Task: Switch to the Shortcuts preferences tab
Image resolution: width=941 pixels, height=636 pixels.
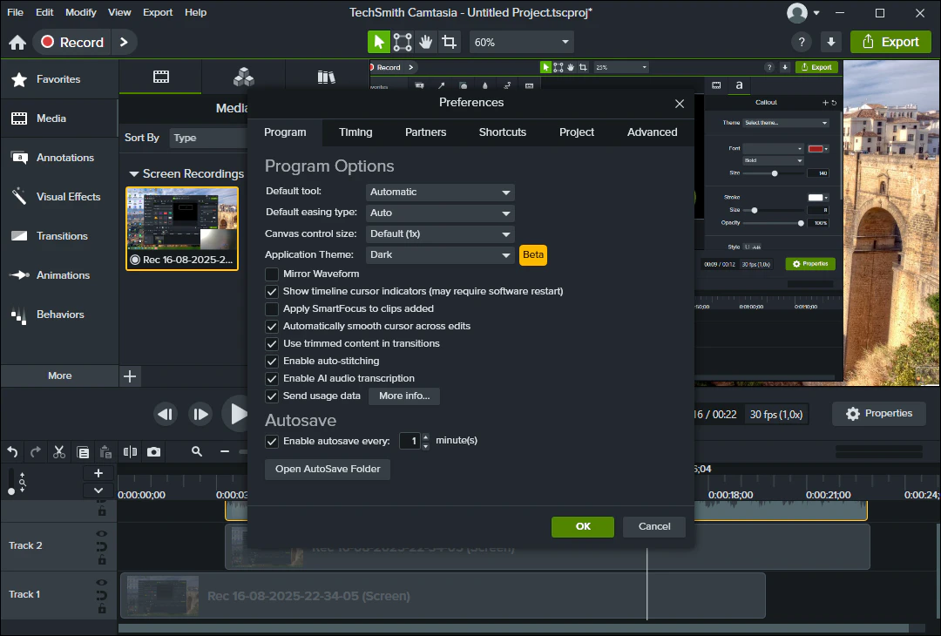Action: 502,132
